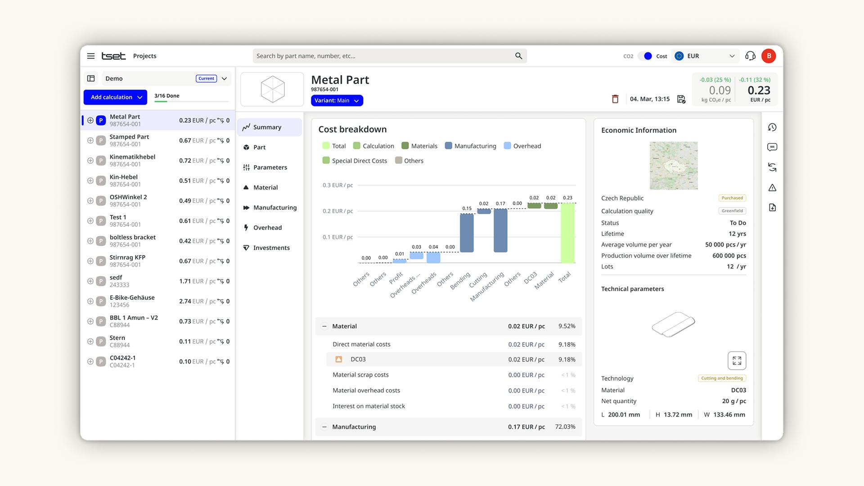The image size is (864, 486).
Task: Open the comments panel icon
Action: click(772, 147)
